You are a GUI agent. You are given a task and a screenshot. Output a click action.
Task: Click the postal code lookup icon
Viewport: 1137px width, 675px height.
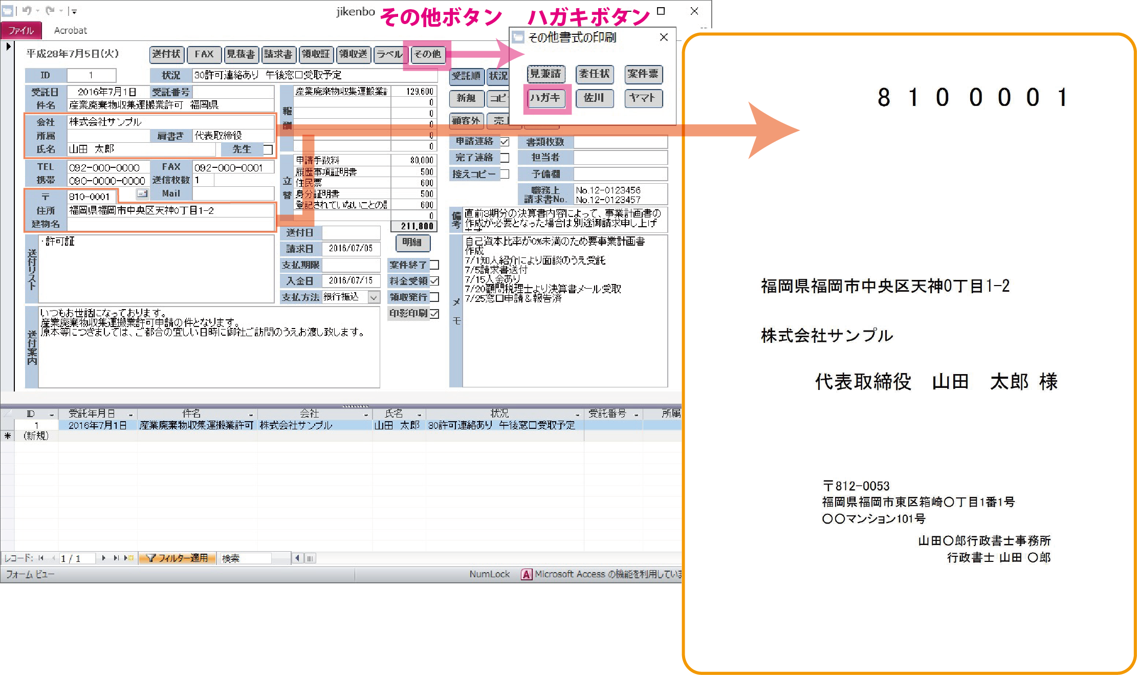tap(142, 193)
